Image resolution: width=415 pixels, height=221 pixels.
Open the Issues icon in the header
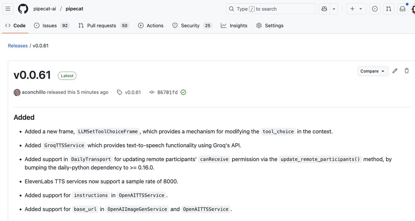[375, 8]
